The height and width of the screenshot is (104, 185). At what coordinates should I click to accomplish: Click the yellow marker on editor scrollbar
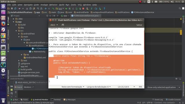181,32
